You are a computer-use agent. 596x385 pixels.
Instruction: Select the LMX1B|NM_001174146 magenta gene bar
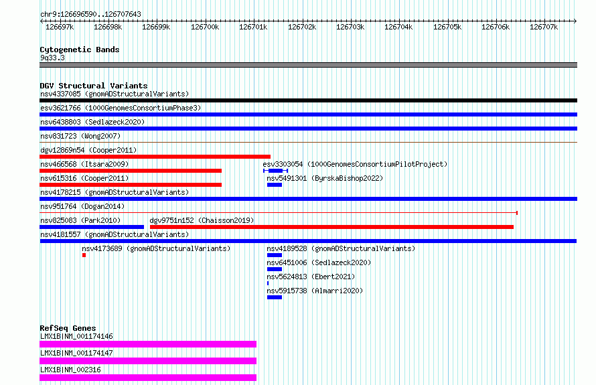coord(148,344)
